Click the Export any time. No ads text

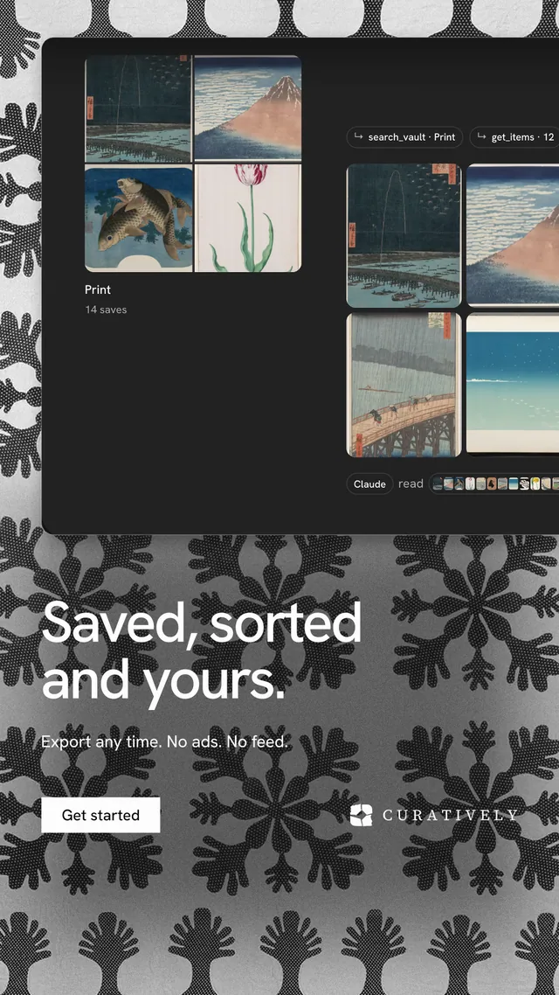point(164,741)
